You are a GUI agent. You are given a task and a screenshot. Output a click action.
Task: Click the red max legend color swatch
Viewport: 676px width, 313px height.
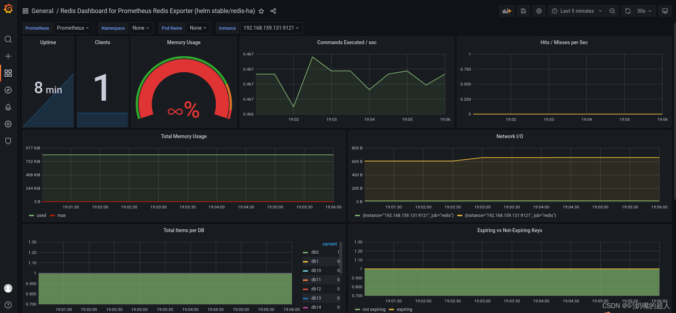click(x=52, y=215)
